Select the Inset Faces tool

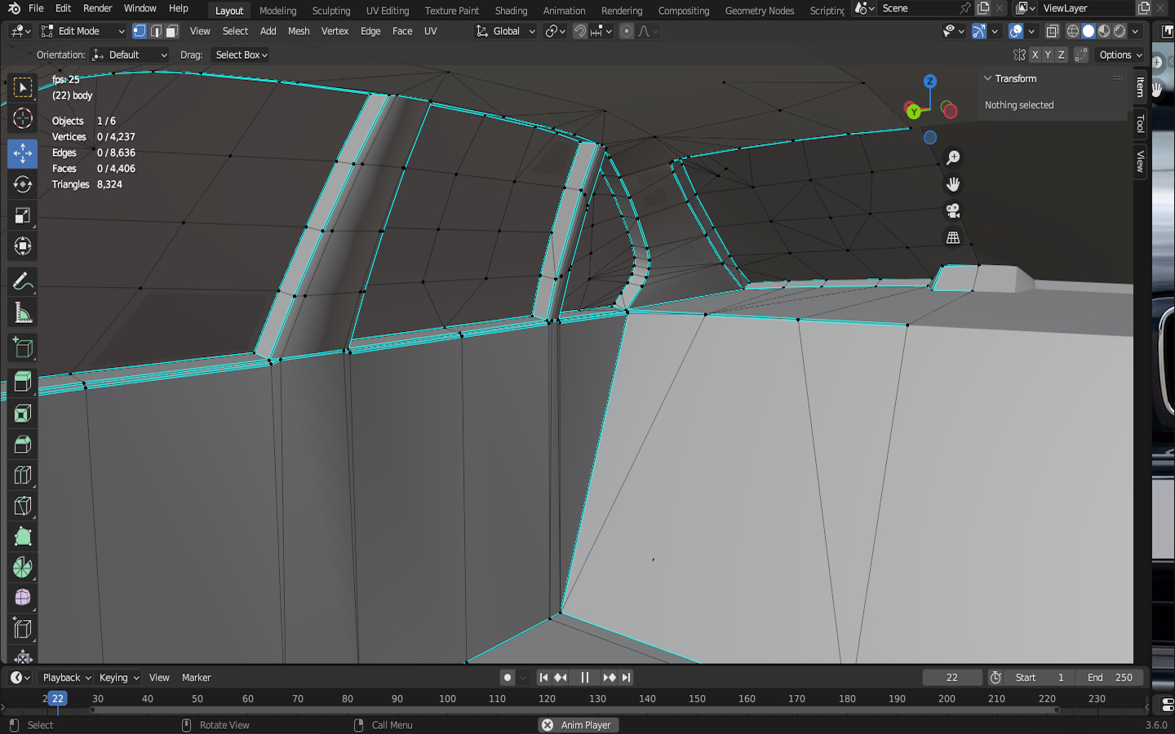click(x=23, y=413)
